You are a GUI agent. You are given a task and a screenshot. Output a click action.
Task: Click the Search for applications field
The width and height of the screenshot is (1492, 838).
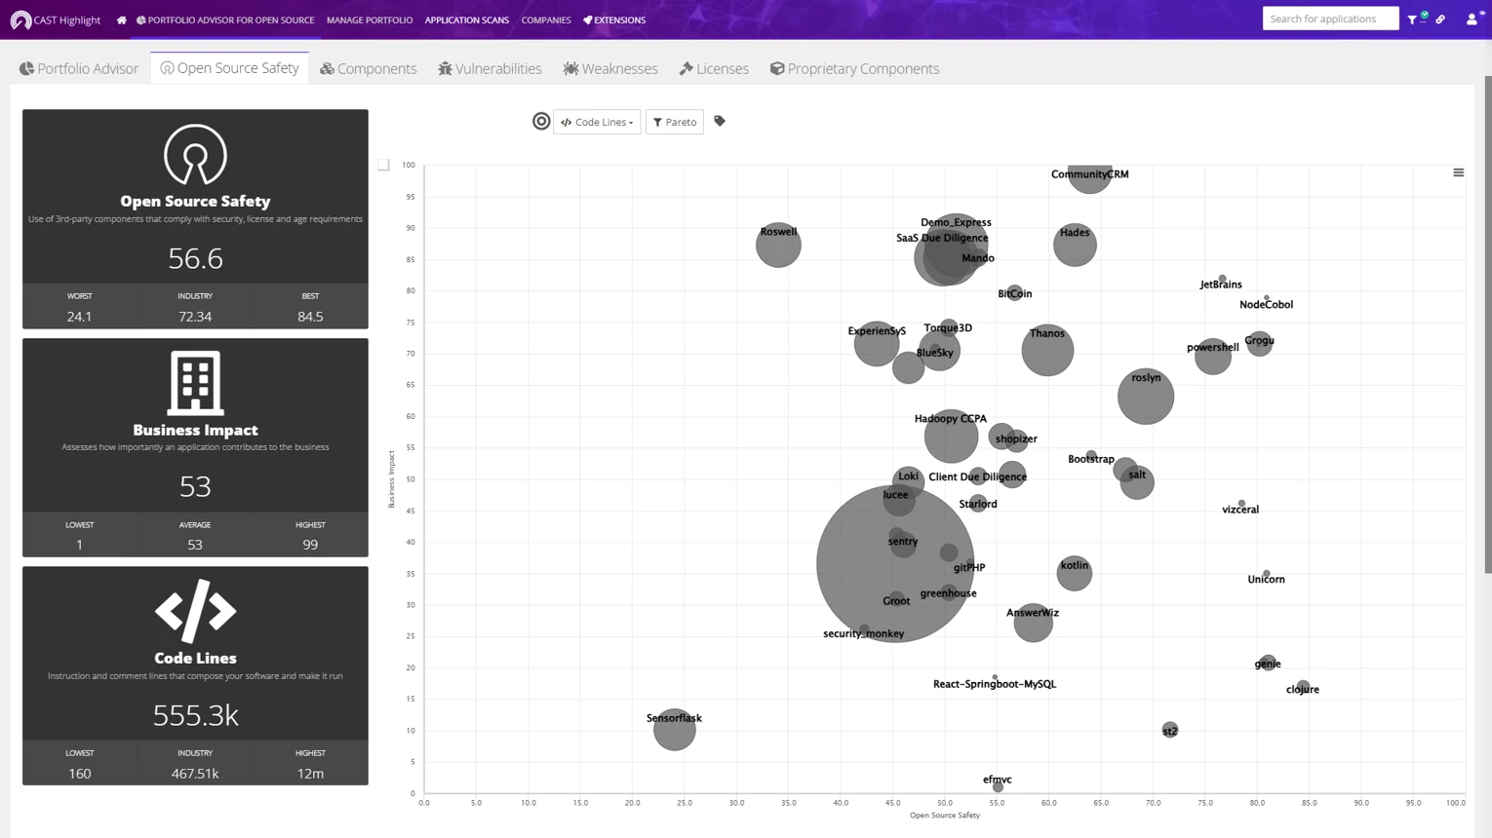1330,18
